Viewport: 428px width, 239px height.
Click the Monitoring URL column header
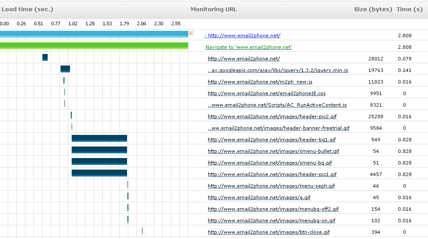(214, 9)
